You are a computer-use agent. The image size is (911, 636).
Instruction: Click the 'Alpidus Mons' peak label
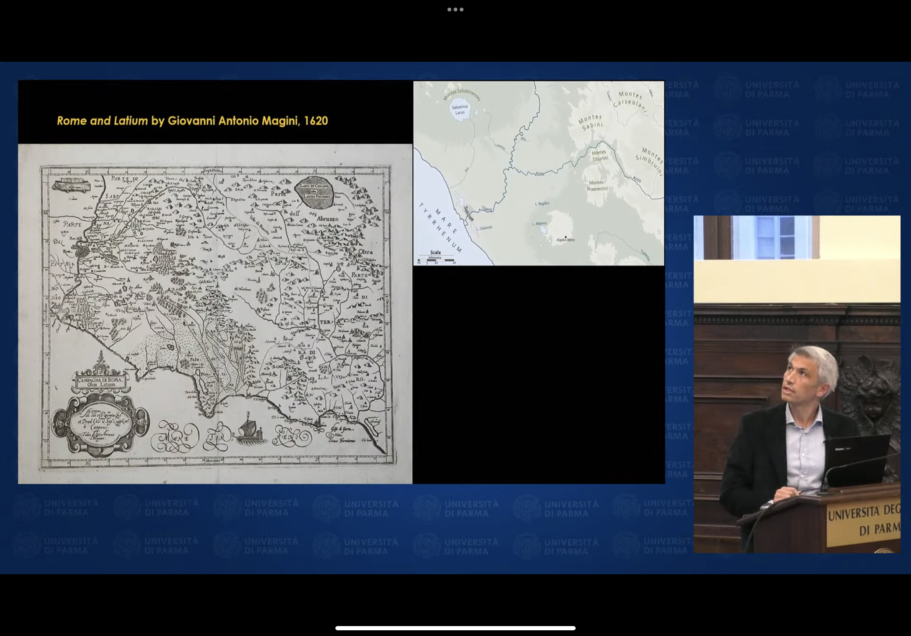click(x=565, y=239)
